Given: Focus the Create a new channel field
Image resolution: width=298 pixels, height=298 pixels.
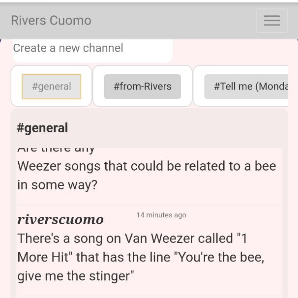Looking at the screenshot, I should (92, 48).
